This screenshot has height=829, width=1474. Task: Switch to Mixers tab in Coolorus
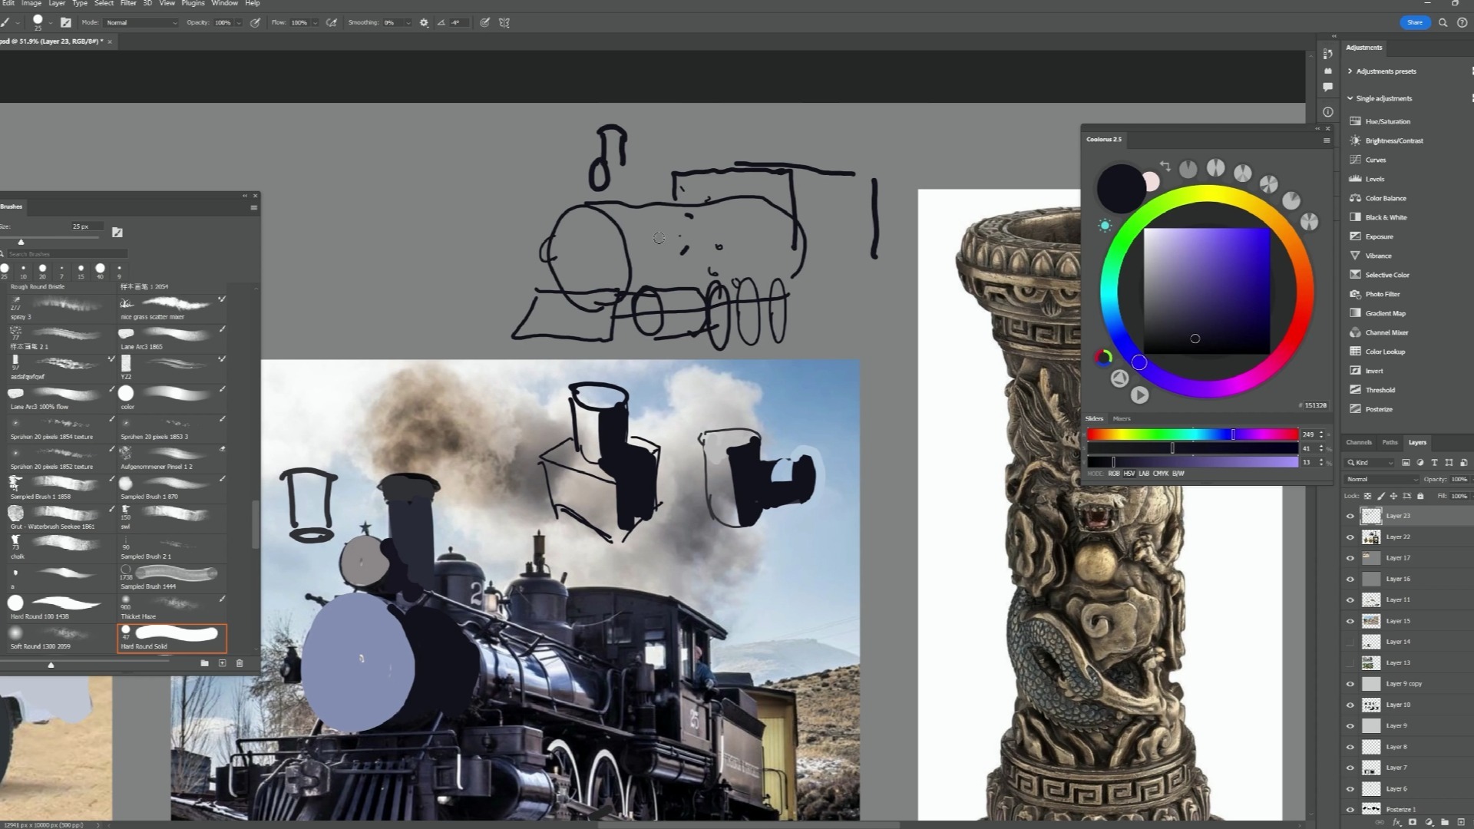pos(1122,418)
